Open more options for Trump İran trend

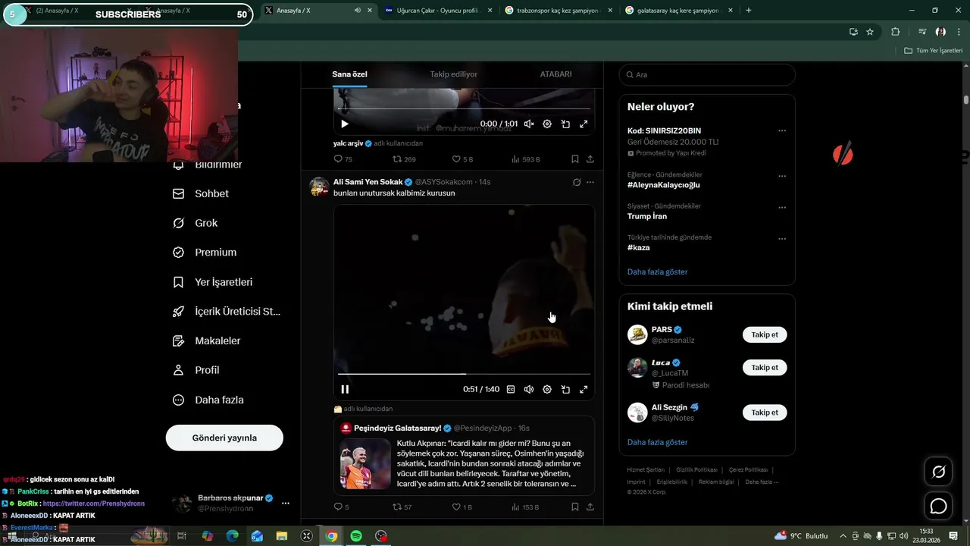pos(782,207)
